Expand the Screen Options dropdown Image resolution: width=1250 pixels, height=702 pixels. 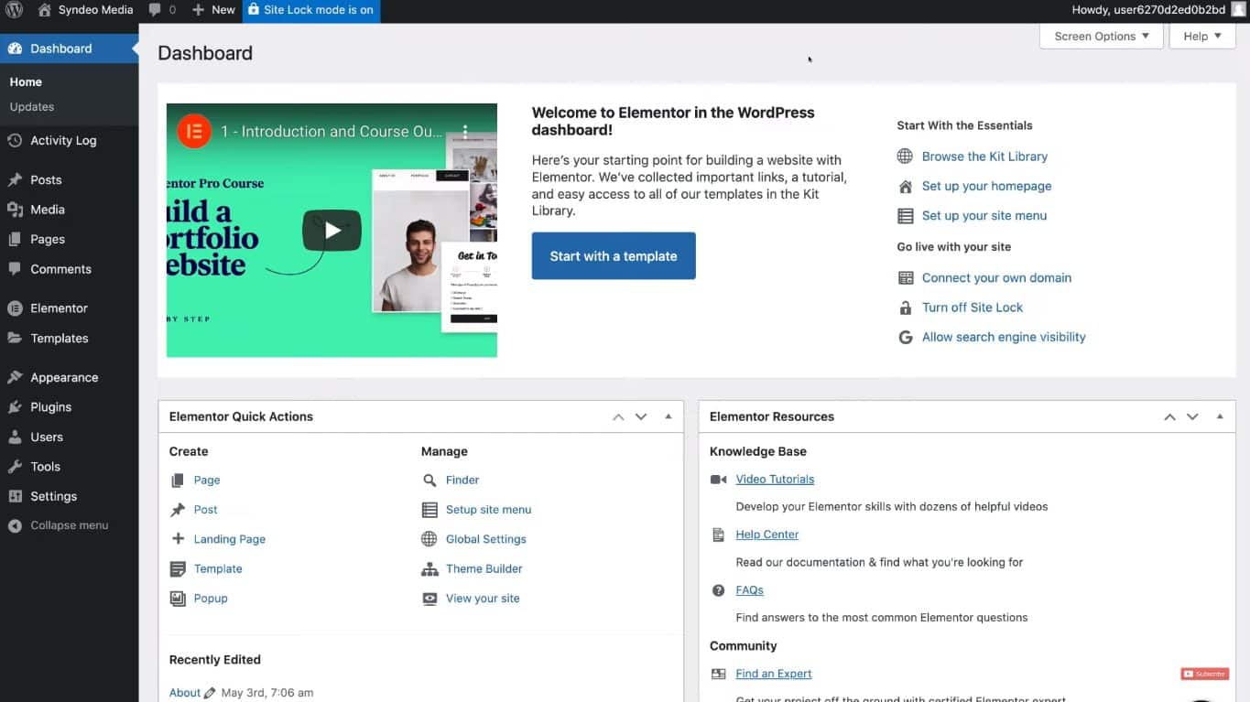point(1102,37)
